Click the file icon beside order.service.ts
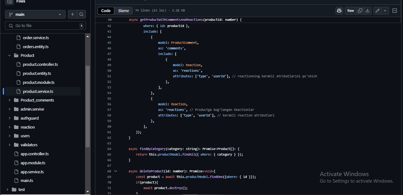Image resolution: width=403 pixels, height=195 pixels. [x=18, y=38]
